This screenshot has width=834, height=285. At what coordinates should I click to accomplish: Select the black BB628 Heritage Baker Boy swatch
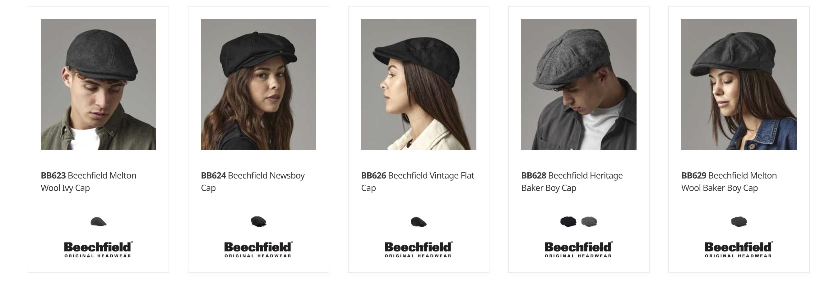point(568,222)
